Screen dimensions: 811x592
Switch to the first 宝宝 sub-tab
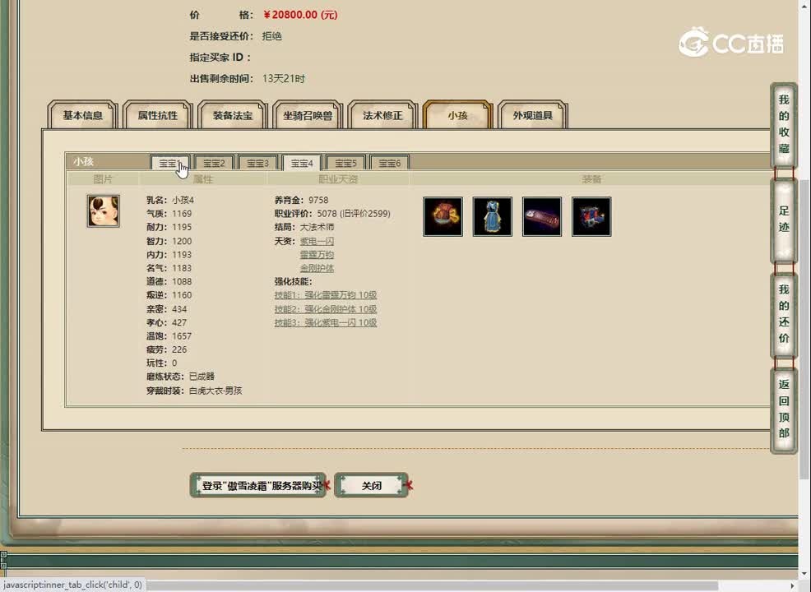coord(170,163)
